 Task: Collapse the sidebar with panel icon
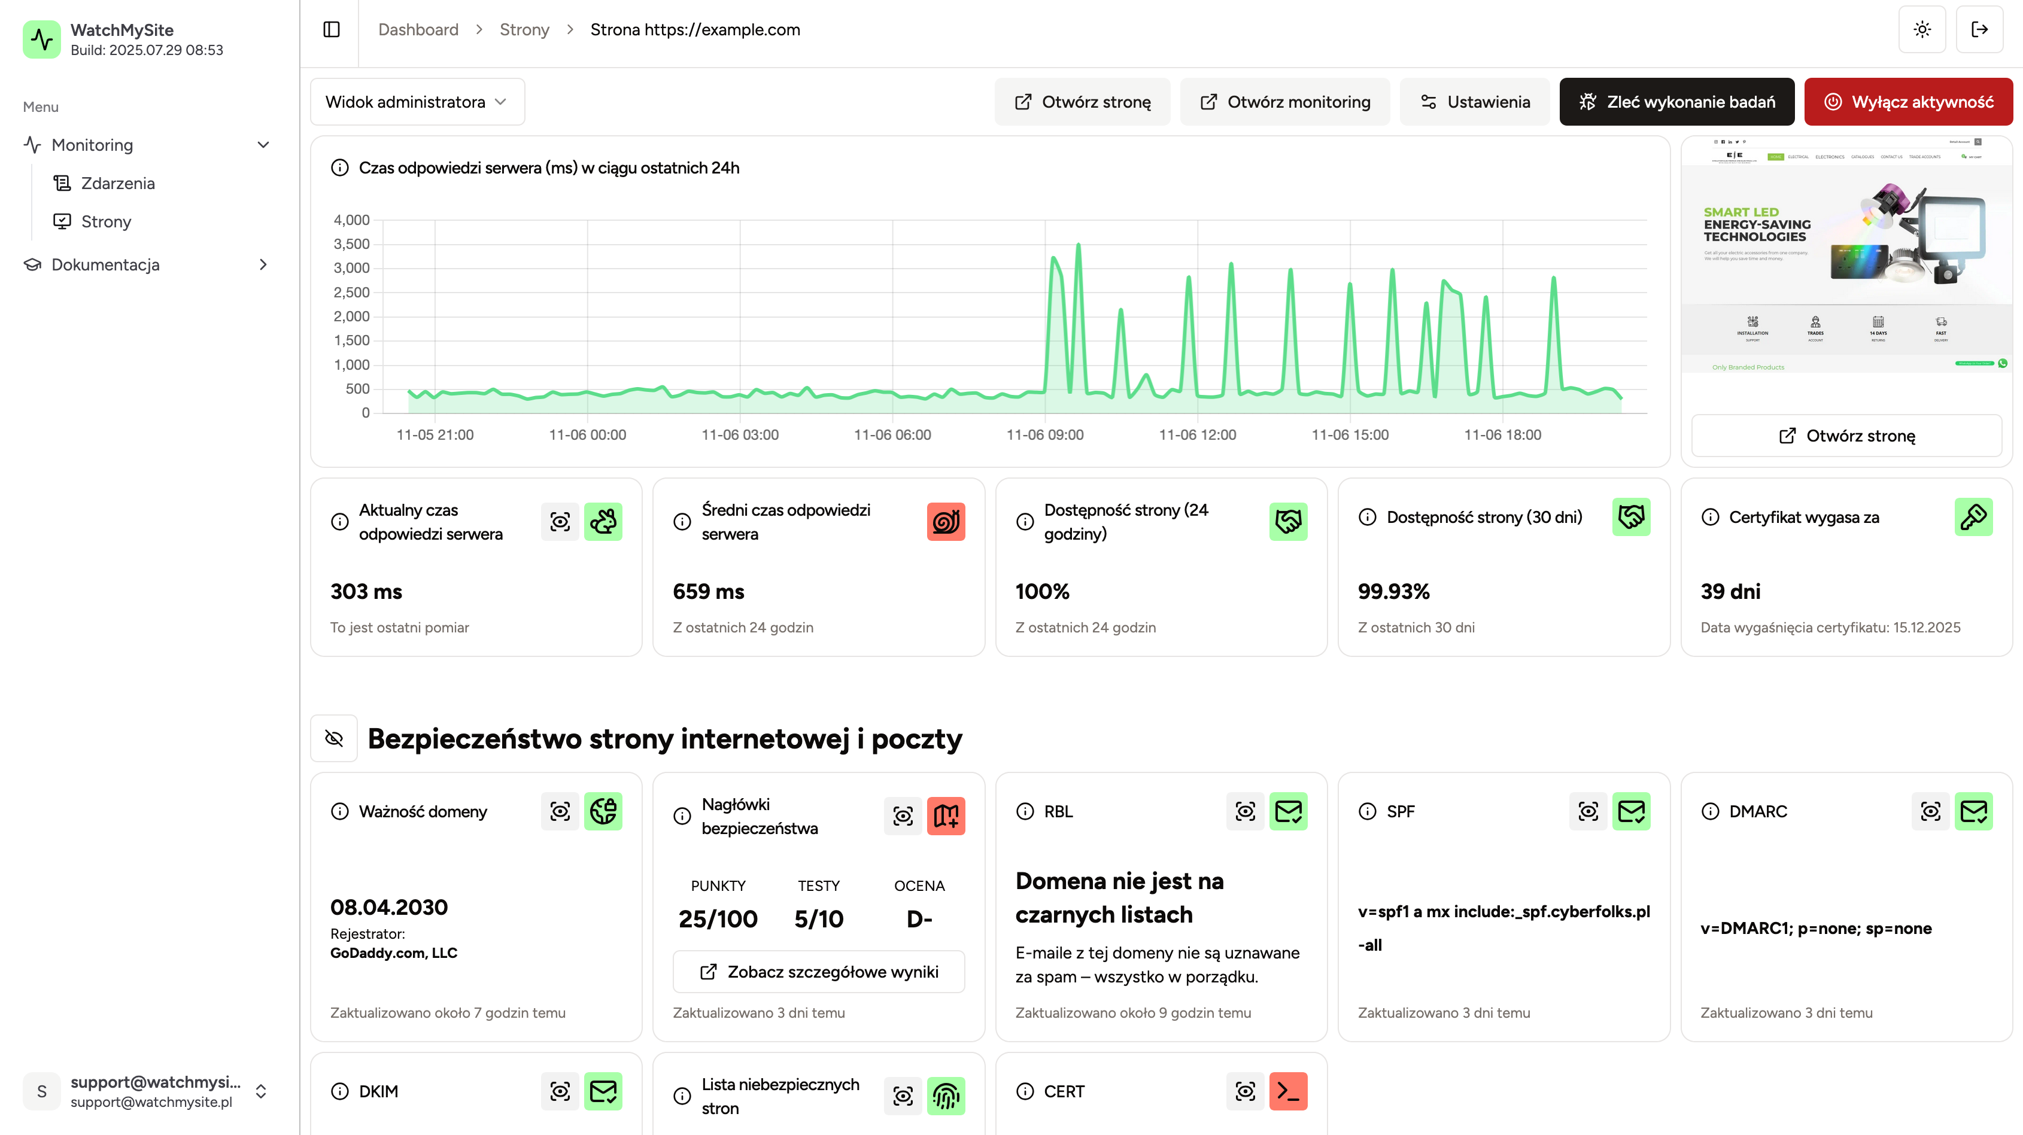click(x=330, y=29)
